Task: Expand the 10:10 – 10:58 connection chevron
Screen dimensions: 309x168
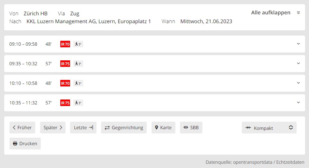Action: [x=298, y=83]
